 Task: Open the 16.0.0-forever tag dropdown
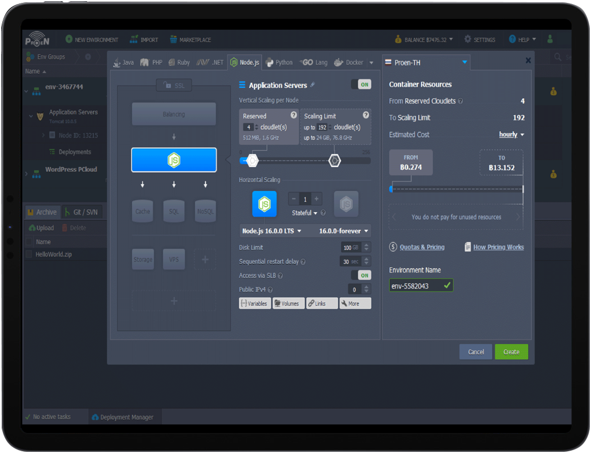click(x=344, y=231)
